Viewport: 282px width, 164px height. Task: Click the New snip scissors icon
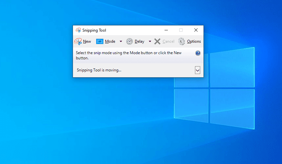(x=78, y=41)
